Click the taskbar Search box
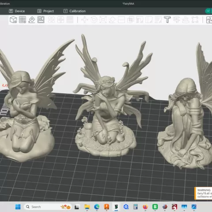Viewport: 212px width, 212px height. [x=48, y=207]
